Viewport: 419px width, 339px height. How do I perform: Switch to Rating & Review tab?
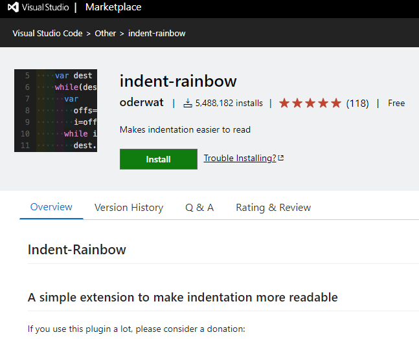click(273, 208)
